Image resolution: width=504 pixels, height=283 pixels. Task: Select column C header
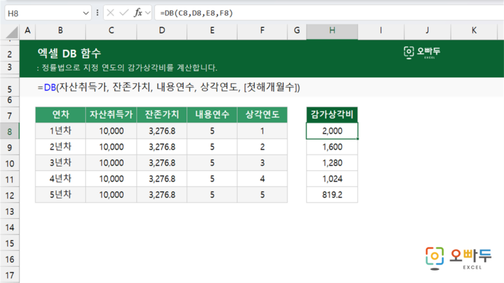pyautogui.click(x=111, y=31)
